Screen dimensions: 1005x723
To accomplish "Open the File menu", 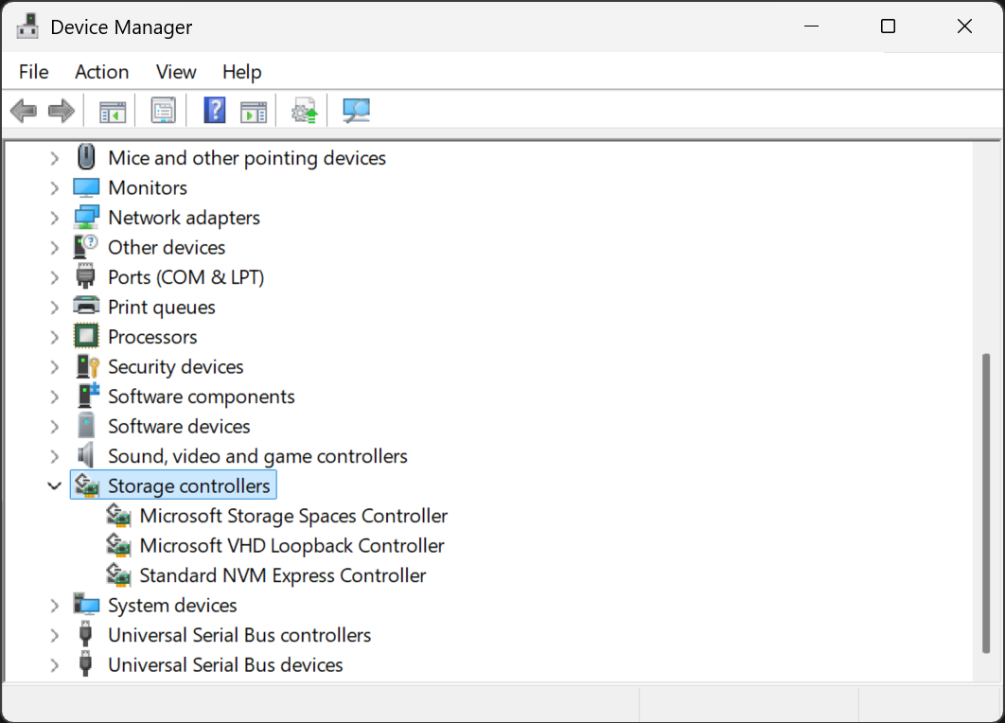I will tap(33, 72).
